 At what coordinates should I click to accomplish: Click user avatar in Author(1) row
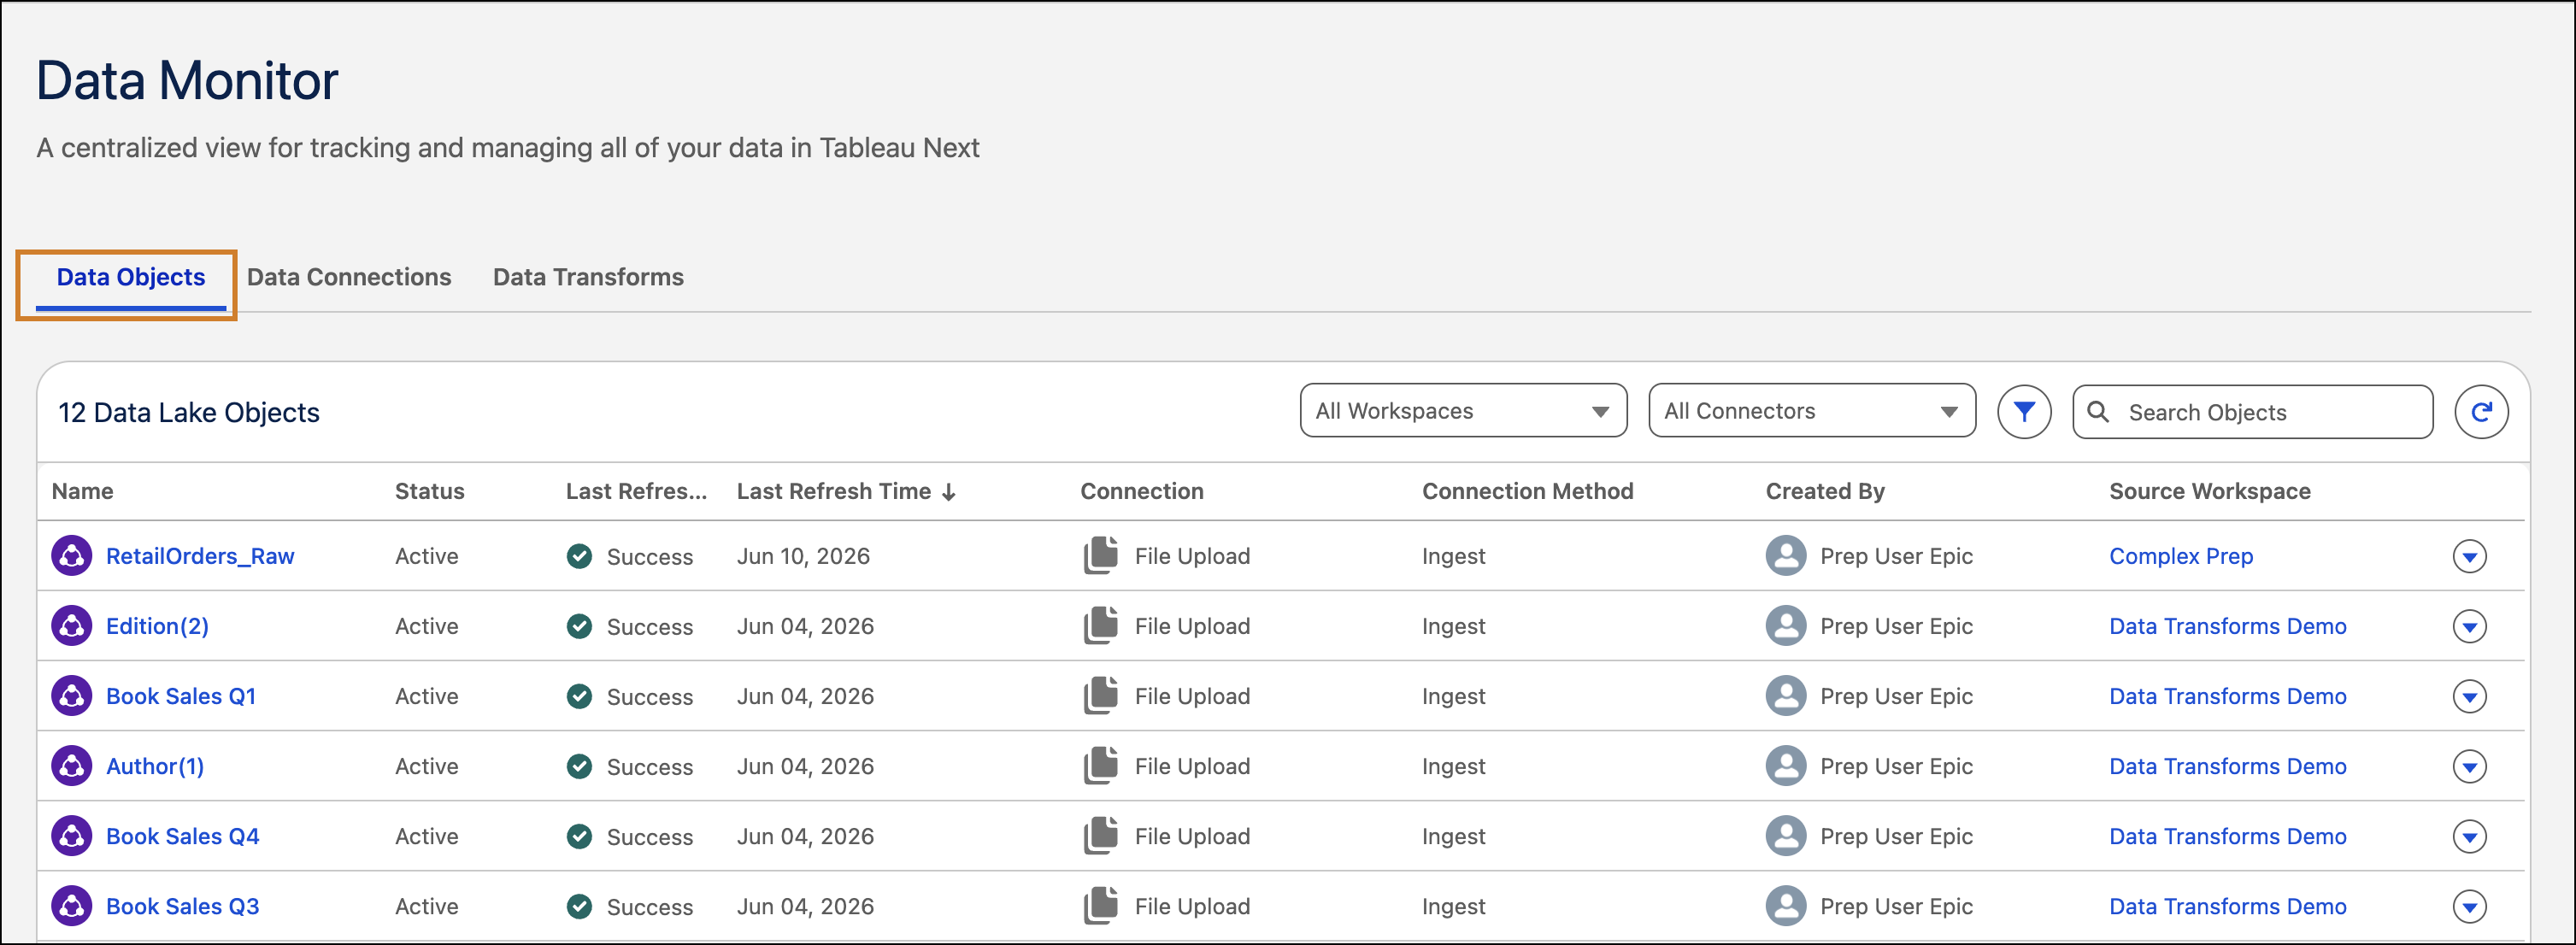[1786, 765]
